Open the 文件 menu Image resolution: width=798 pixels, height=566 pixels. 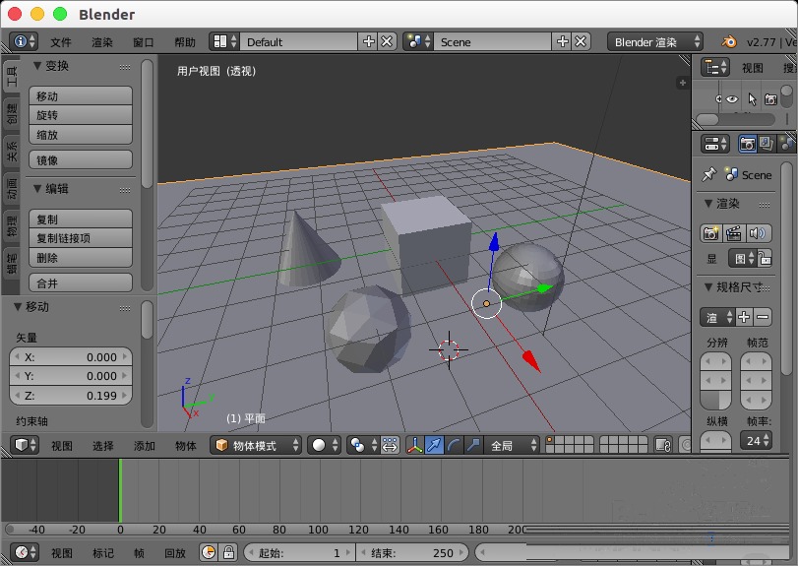pyautogui.click(x=61, y=42)
